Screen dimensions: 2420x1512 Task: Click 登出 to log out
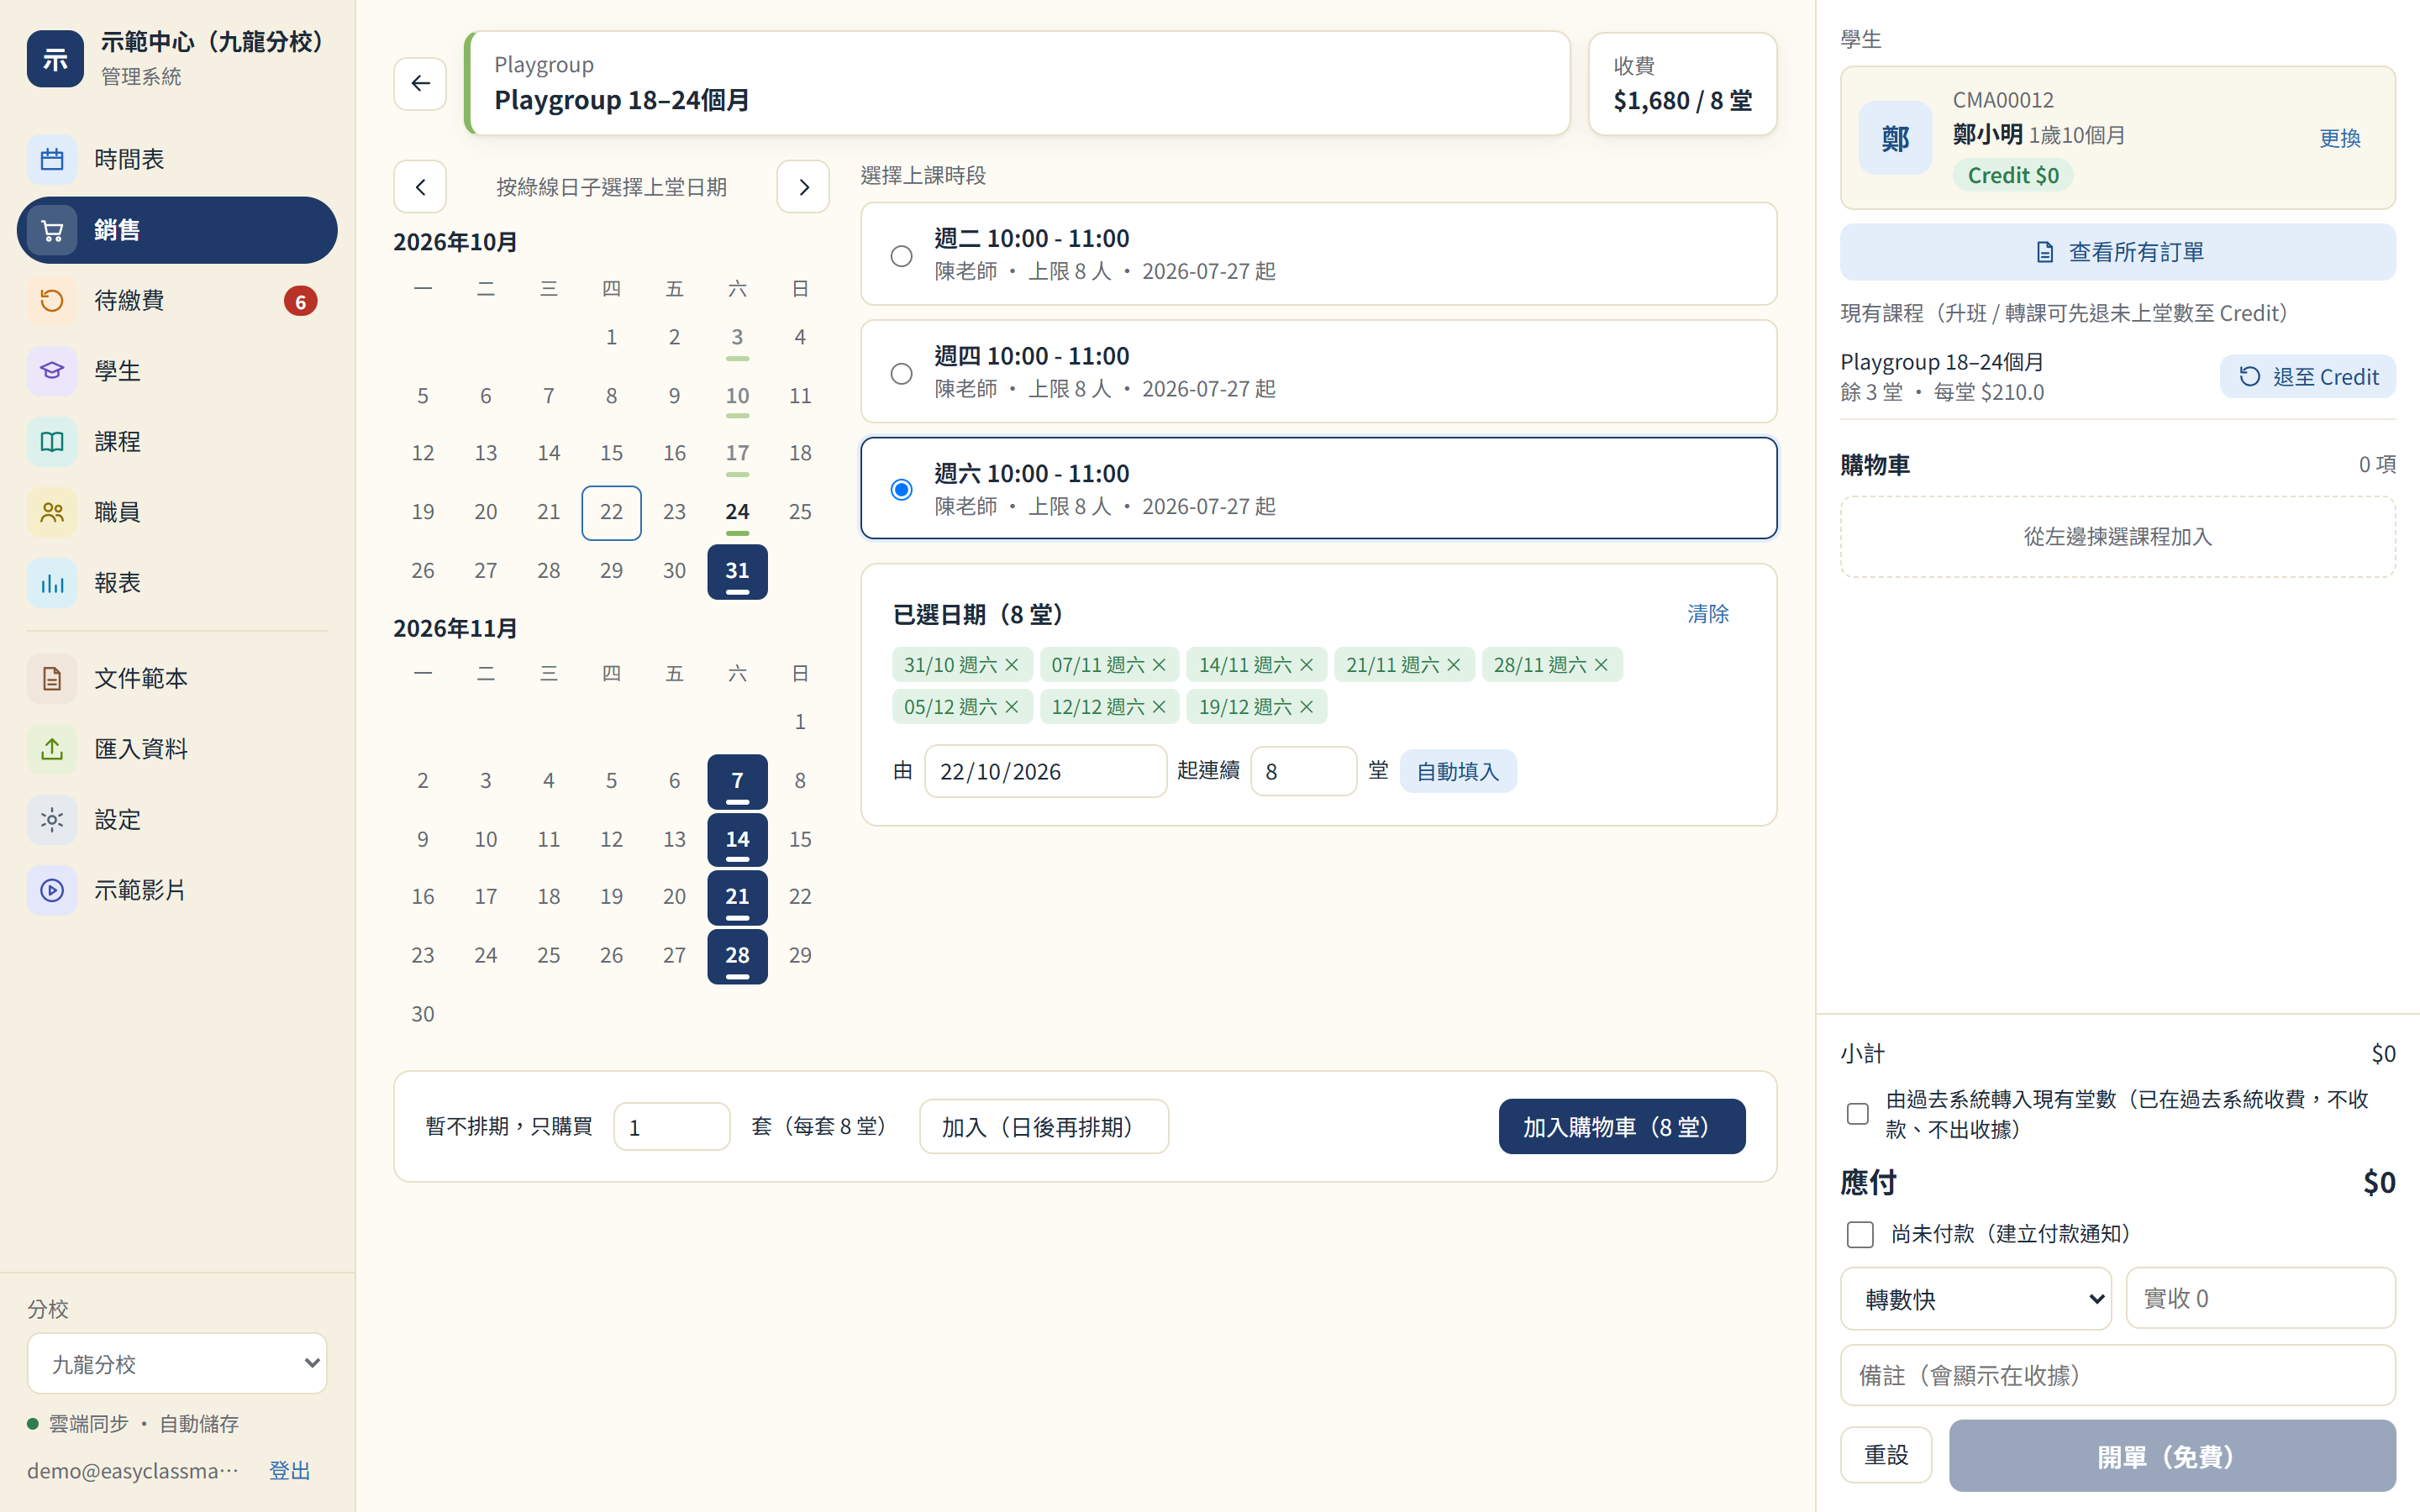pos(289,1470)
